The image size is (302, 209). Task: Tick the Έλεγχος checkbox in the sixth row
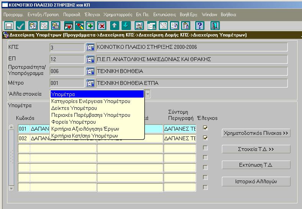205,177
